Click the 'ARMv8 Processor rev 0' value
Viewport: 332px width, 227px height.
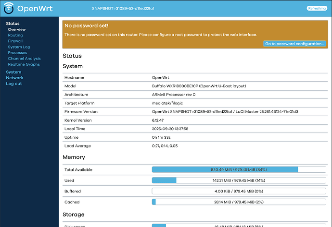(x=174, y=95)
